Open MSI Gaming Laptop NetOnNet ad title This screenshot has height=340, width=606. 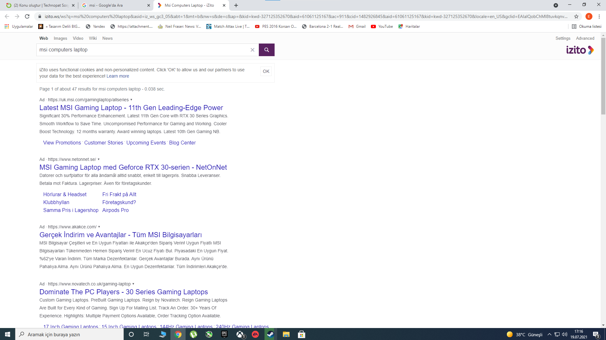[133, 167]
